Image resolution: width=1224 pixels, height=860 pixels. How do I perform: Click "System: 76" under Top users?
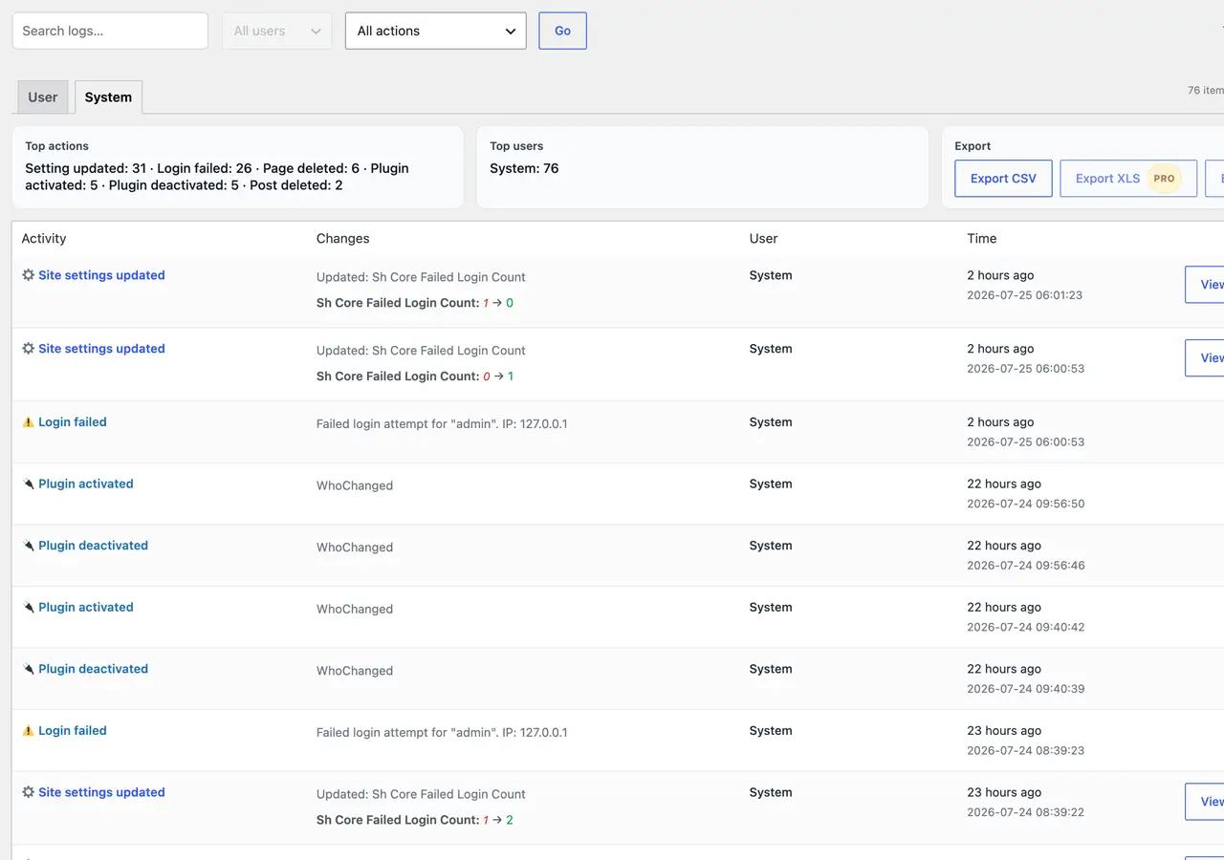(x=524, y=168)
